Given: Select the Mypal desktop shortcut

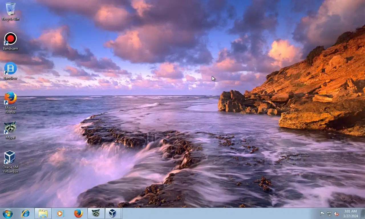Looking at the screenshot, I should pos(11,130).
